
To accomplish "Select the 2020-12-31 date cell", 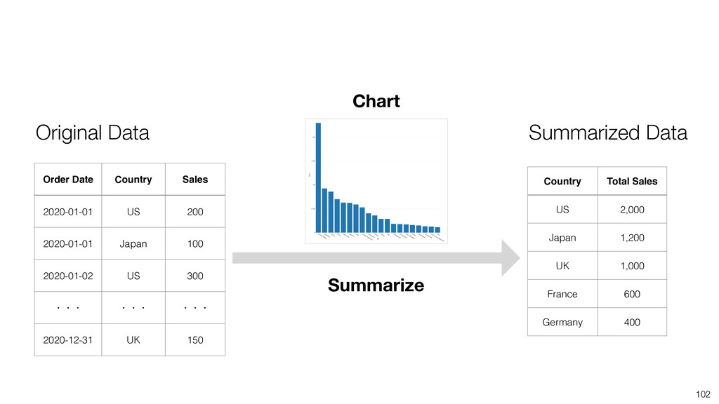I will 68,340.
